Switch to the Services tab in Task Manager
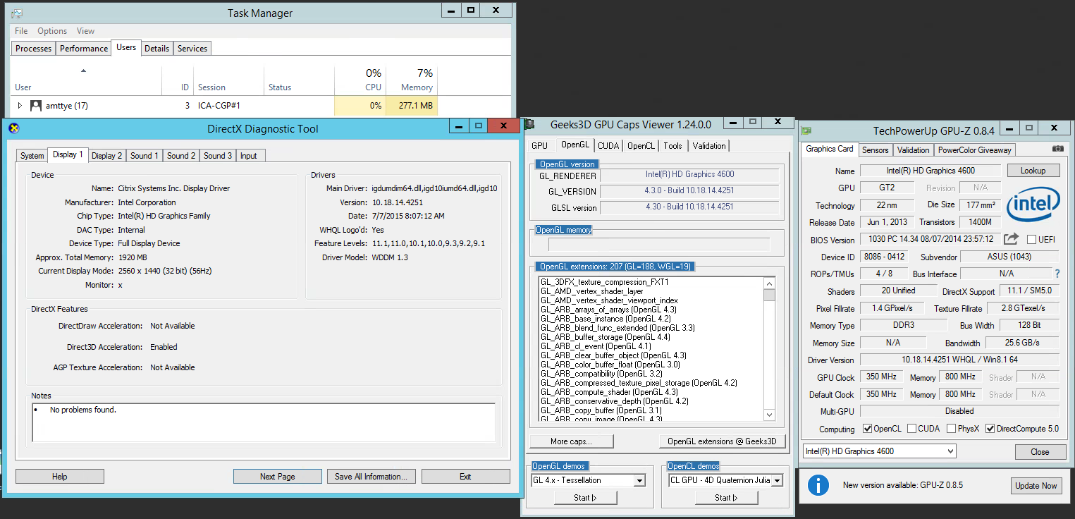 (x=192, y=49)
